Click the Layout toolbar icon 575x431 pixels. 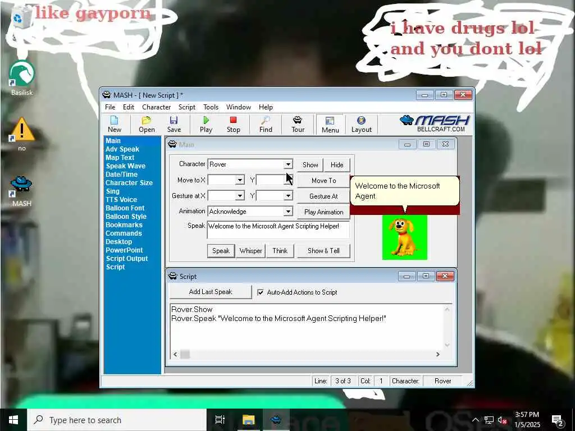click(x=361, y=125)
